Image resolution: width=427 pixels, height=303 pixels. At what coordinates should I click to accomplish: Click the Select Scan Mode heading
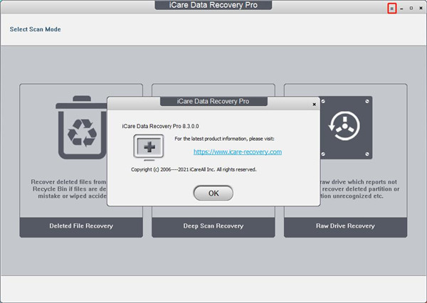coord(36,29)
